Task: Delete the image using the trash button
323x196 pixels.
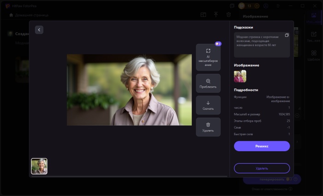Action: click(208, 127)
